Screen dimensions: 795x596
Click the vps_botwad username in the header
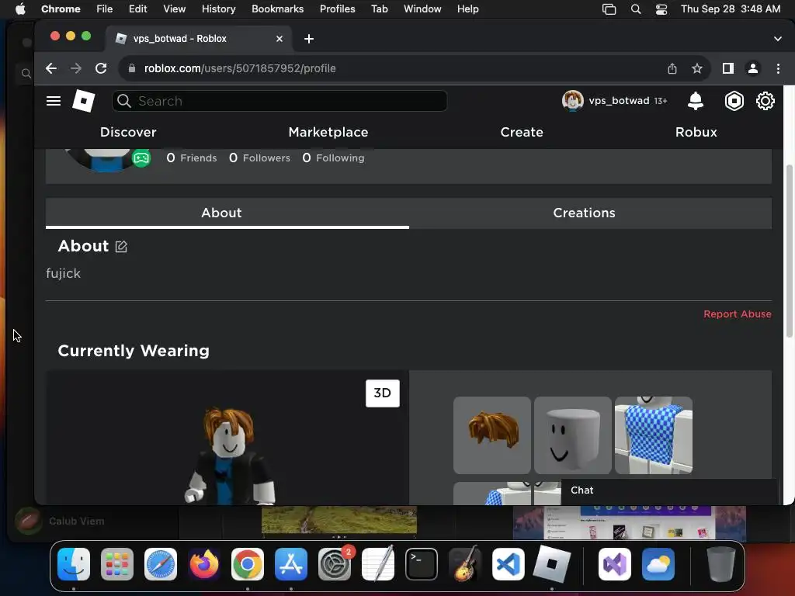(619, 101)
